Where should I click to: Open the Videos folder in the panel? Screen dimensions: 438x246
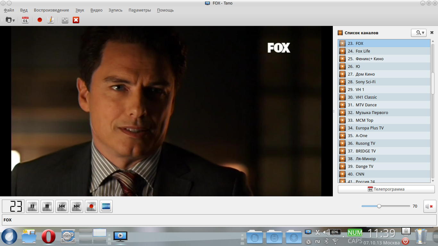(x=274, y=237)
